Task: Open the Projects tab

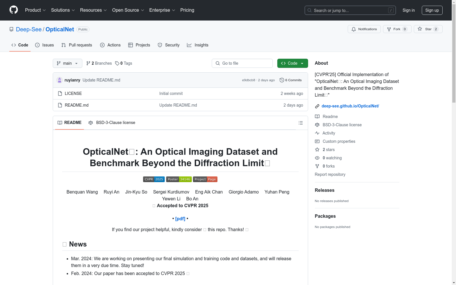Action: (139, 45)
